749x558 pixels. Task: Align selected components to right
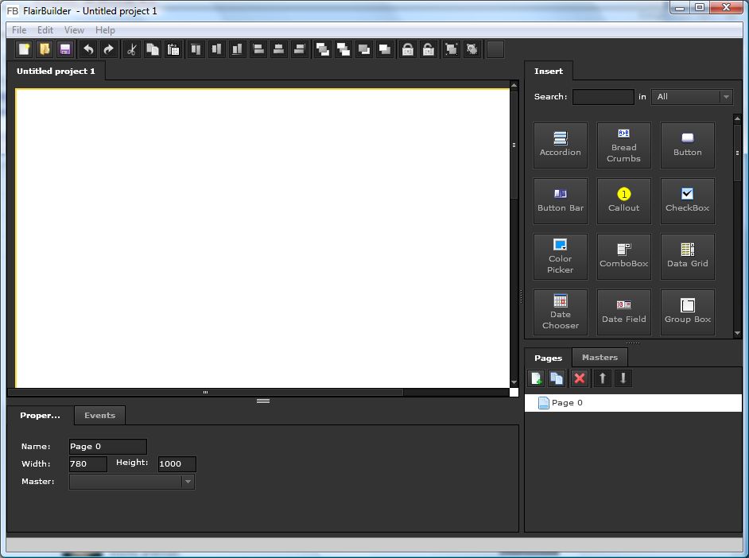(x=300, y=49)
